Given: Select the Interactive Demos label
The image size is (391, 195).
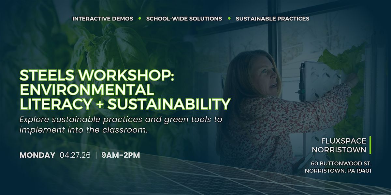Looking at the screenshot, I should point(103,19).
